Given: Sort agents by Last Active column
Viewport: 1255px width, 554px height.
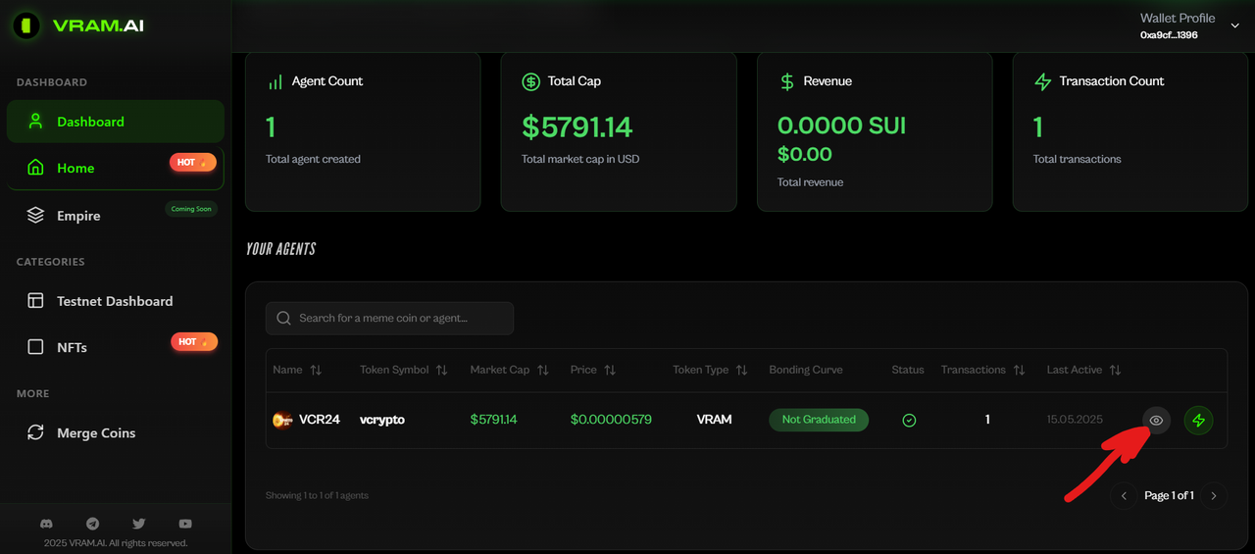Looking at the screenshot, I should point(1084,370).
